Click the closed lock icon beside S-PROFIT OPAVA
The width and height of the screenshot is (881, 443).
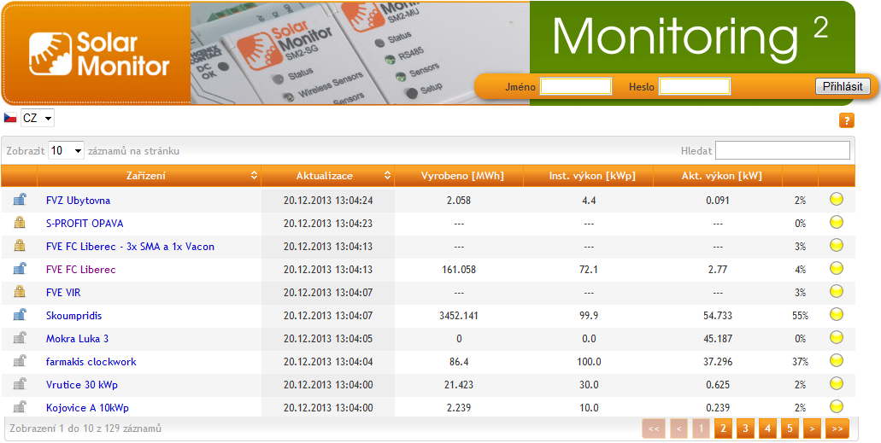pos(19,224)
